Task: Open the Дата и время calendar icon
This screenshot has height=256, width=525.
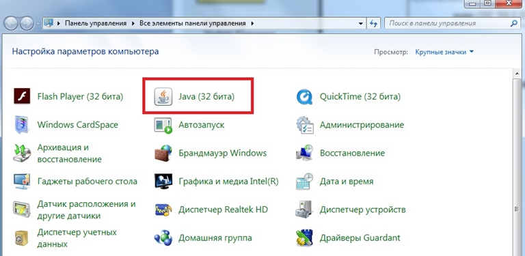Action: 305,182
